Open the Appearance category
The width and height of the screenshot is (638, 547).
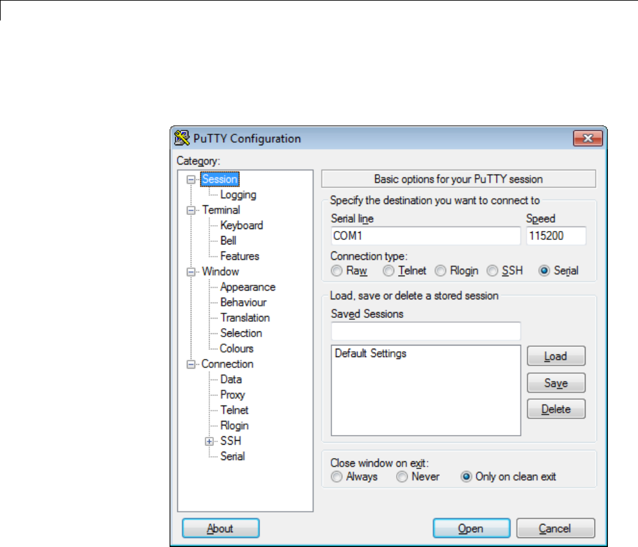248,287
